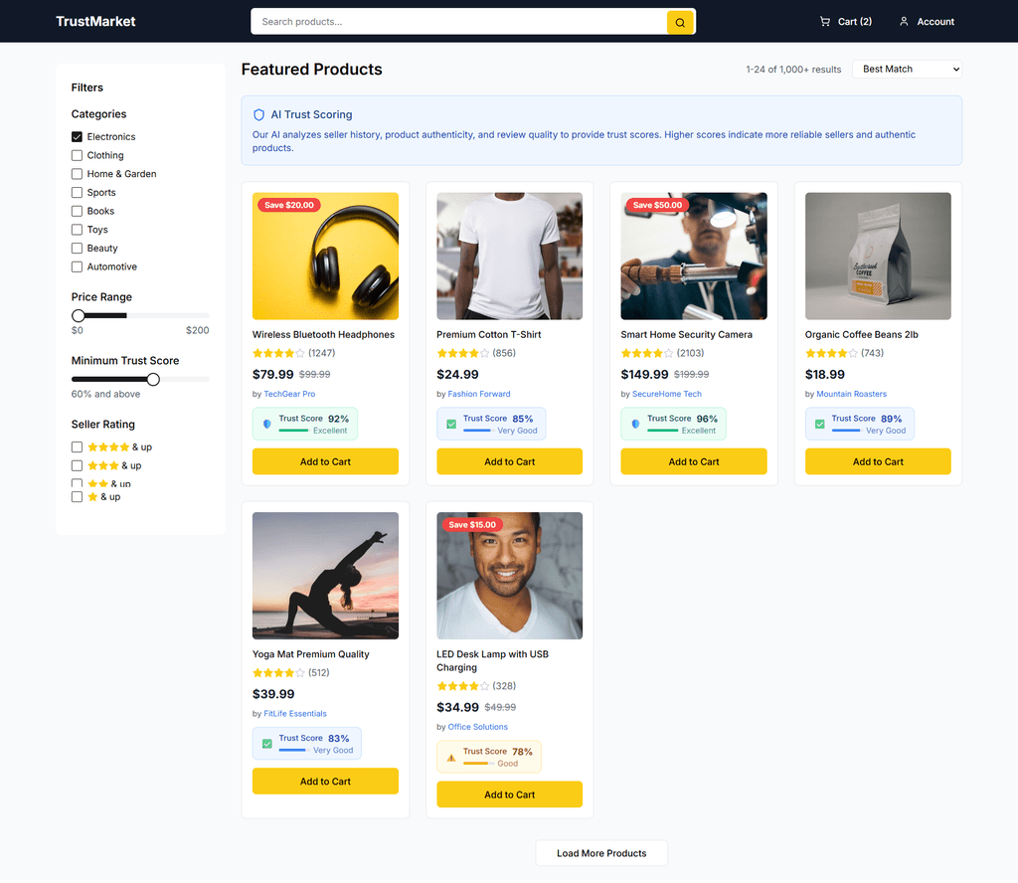Click Load More Products button

[x=601, y=854]
